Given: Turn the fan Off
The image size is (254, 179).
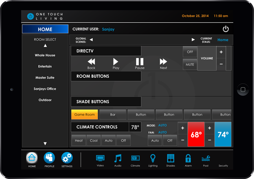Looking at the screenshot, I should pyautogui.click(x=170, y=140).
